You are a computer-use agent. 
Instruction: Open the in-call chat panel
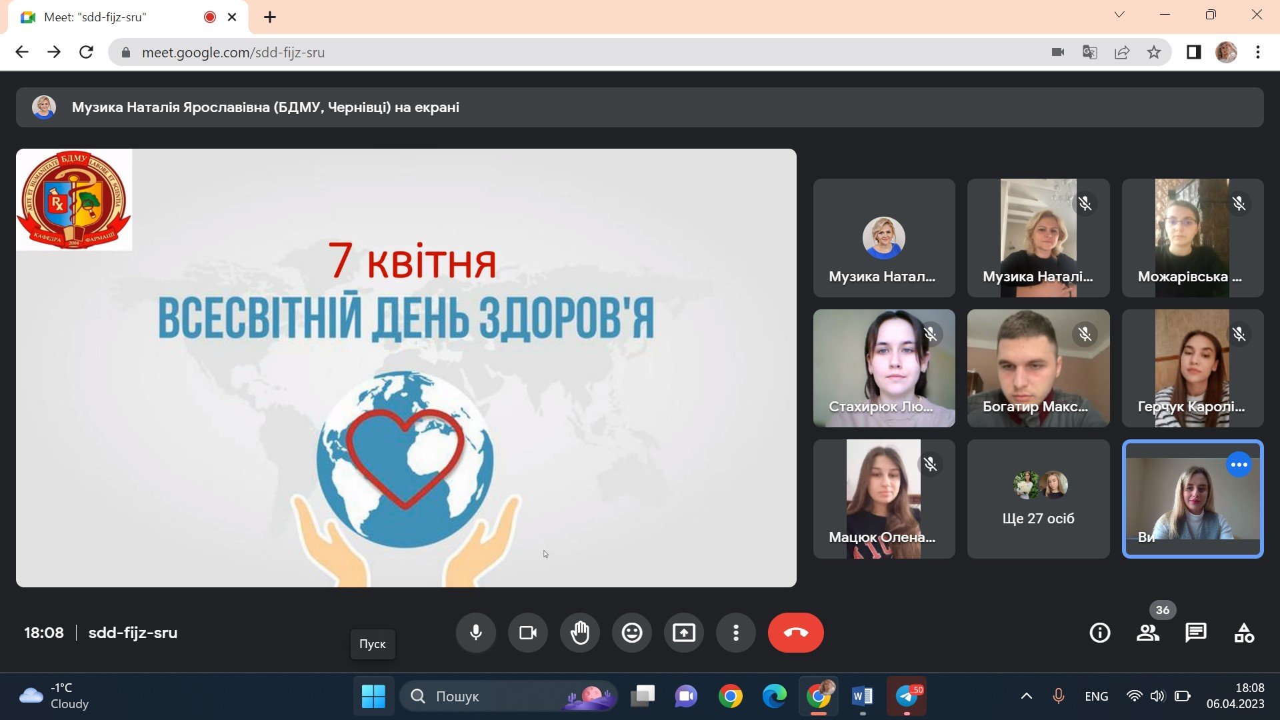1195,633
